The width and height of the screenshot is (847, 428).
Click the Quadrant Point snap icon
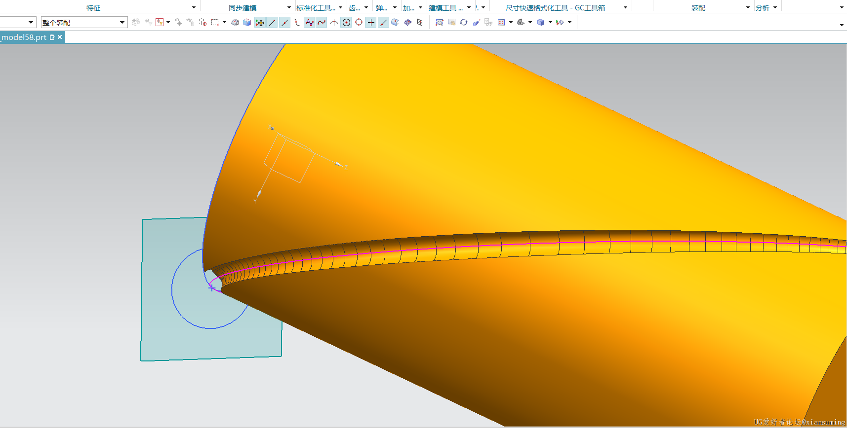click(359, 22)
